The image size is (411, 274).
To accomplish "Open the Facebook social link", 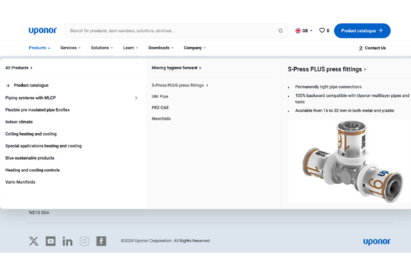I will (101, 241).
